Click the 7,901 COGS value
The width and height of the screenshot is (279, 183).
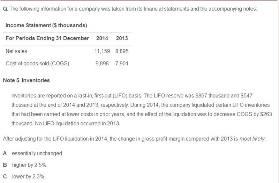[x=122, y=64]
